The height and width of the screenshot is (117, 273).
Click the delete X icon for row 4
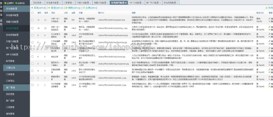click(269, 72)
